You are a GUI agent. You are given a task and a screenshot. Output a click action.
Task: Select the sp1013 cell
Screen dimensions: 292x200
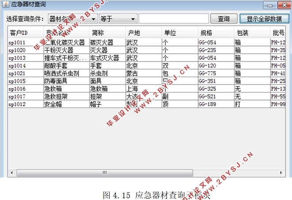[x=26, y=58]
